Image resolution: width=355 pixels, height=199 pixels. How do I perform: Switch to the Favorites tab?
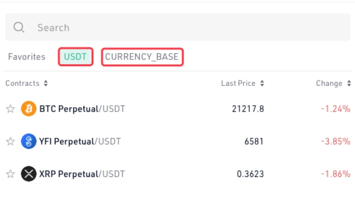tap(27, 57)
